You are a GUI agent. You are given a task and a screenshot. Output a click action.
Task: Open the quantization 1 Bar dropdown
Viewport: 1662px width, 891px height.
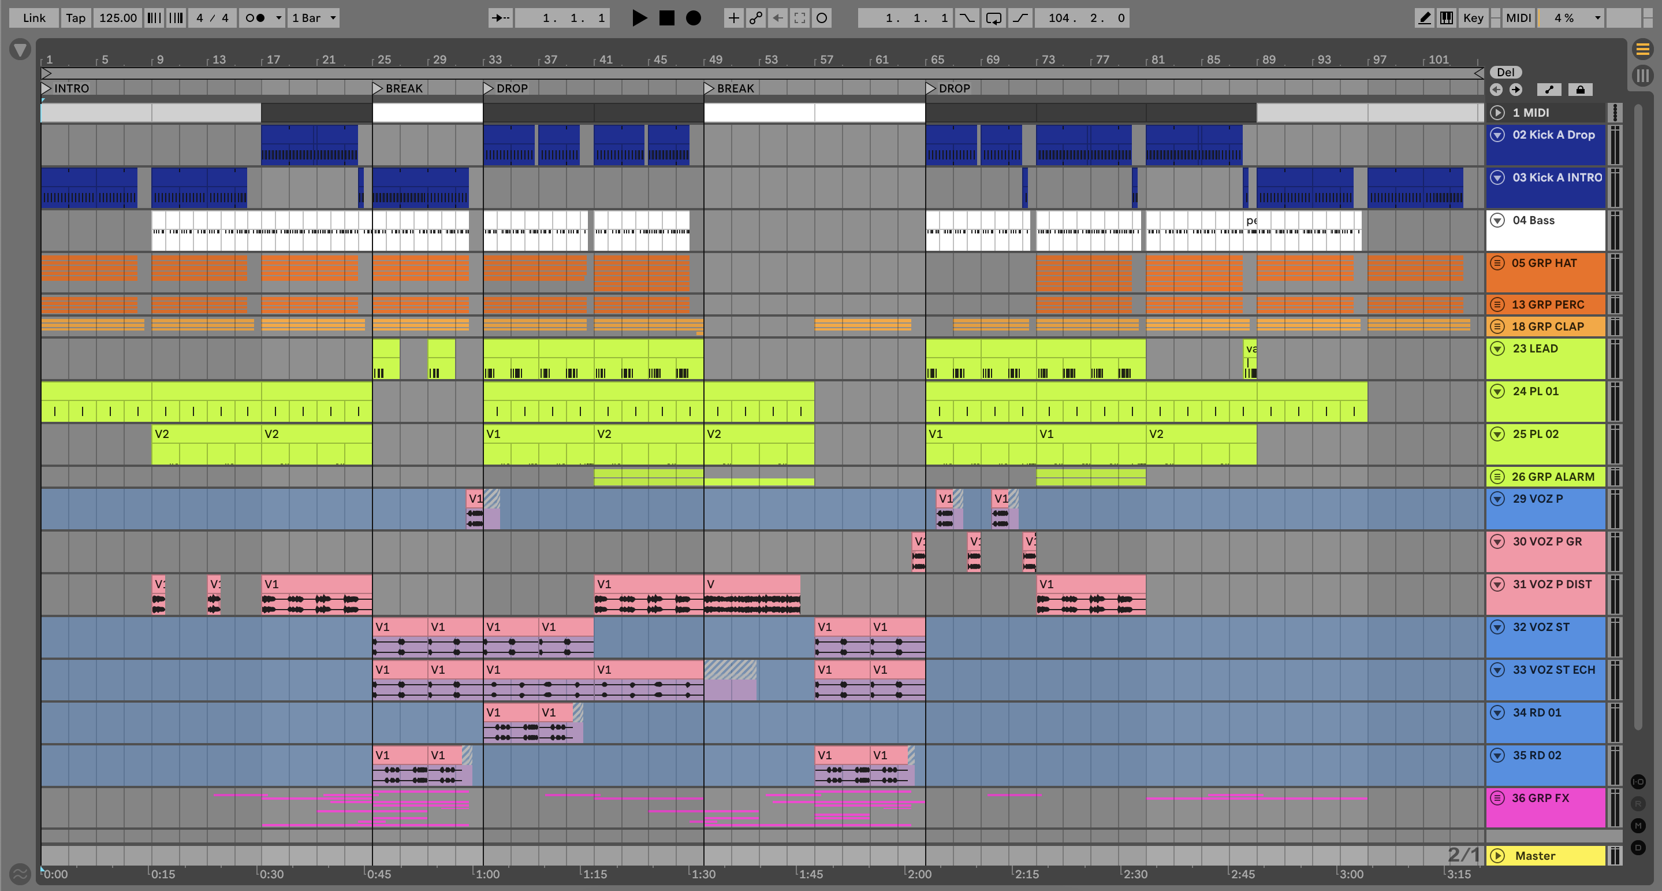[x=314, y=18]
